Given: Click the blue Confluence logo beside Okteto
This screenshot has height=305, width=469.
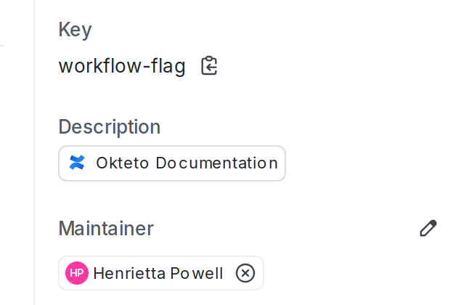Looking at the screenshot, I should pyautogui.click(x=77, y=163).
